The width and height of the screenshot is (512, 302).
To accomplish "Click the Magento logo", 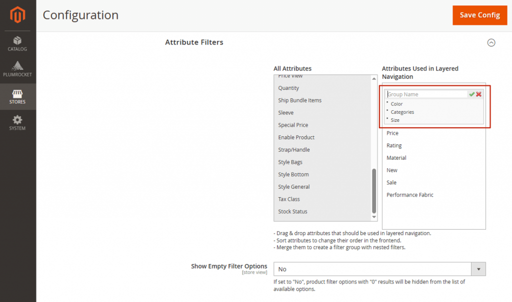I will [17, 15].
